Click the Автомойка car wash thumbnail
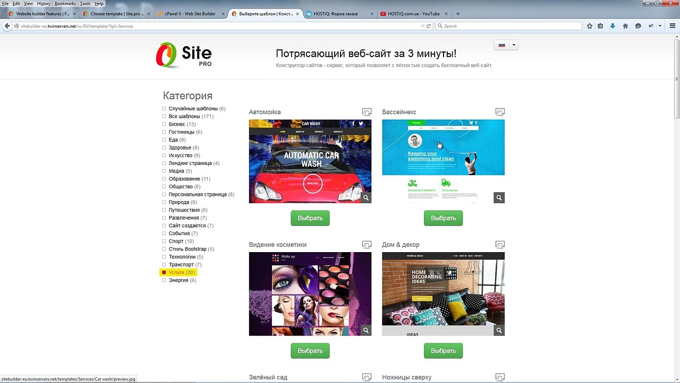The height and width of the screenshot is (383, 680). [310, 161]
